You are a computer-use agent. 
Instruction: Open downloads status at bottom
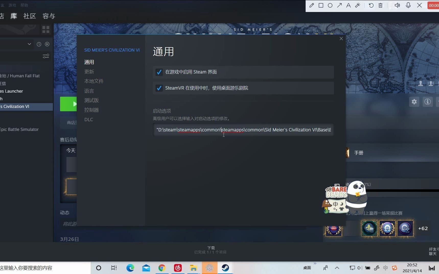(x=211, y=250)
